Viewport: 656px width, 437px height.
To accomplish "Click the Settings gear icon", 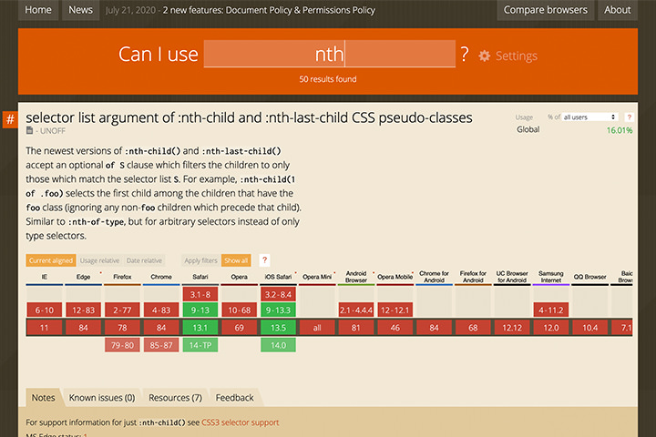I will 485,56.
